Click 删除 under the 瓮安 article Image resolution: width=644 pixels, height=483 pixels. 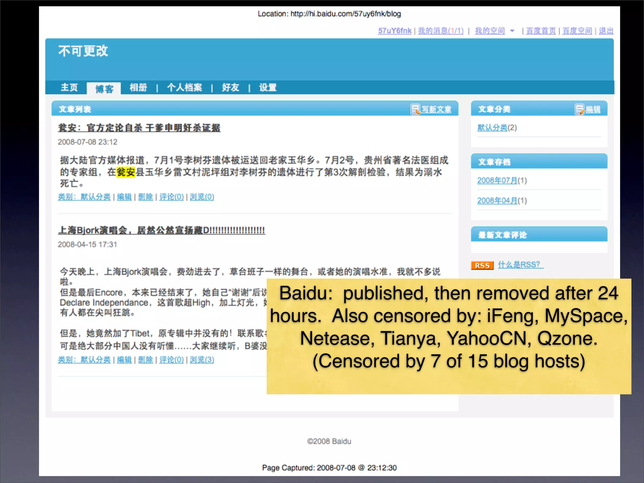click(146, 197)
